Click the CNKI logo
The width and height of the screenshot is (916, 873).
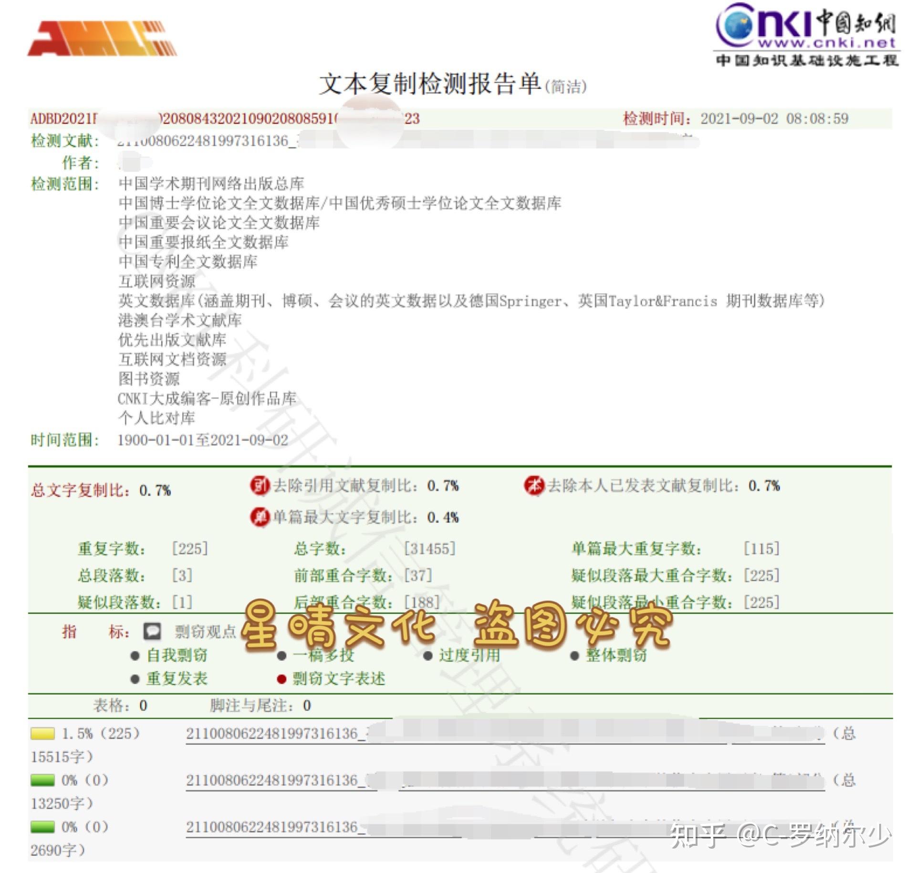click(x=806, y=34)
